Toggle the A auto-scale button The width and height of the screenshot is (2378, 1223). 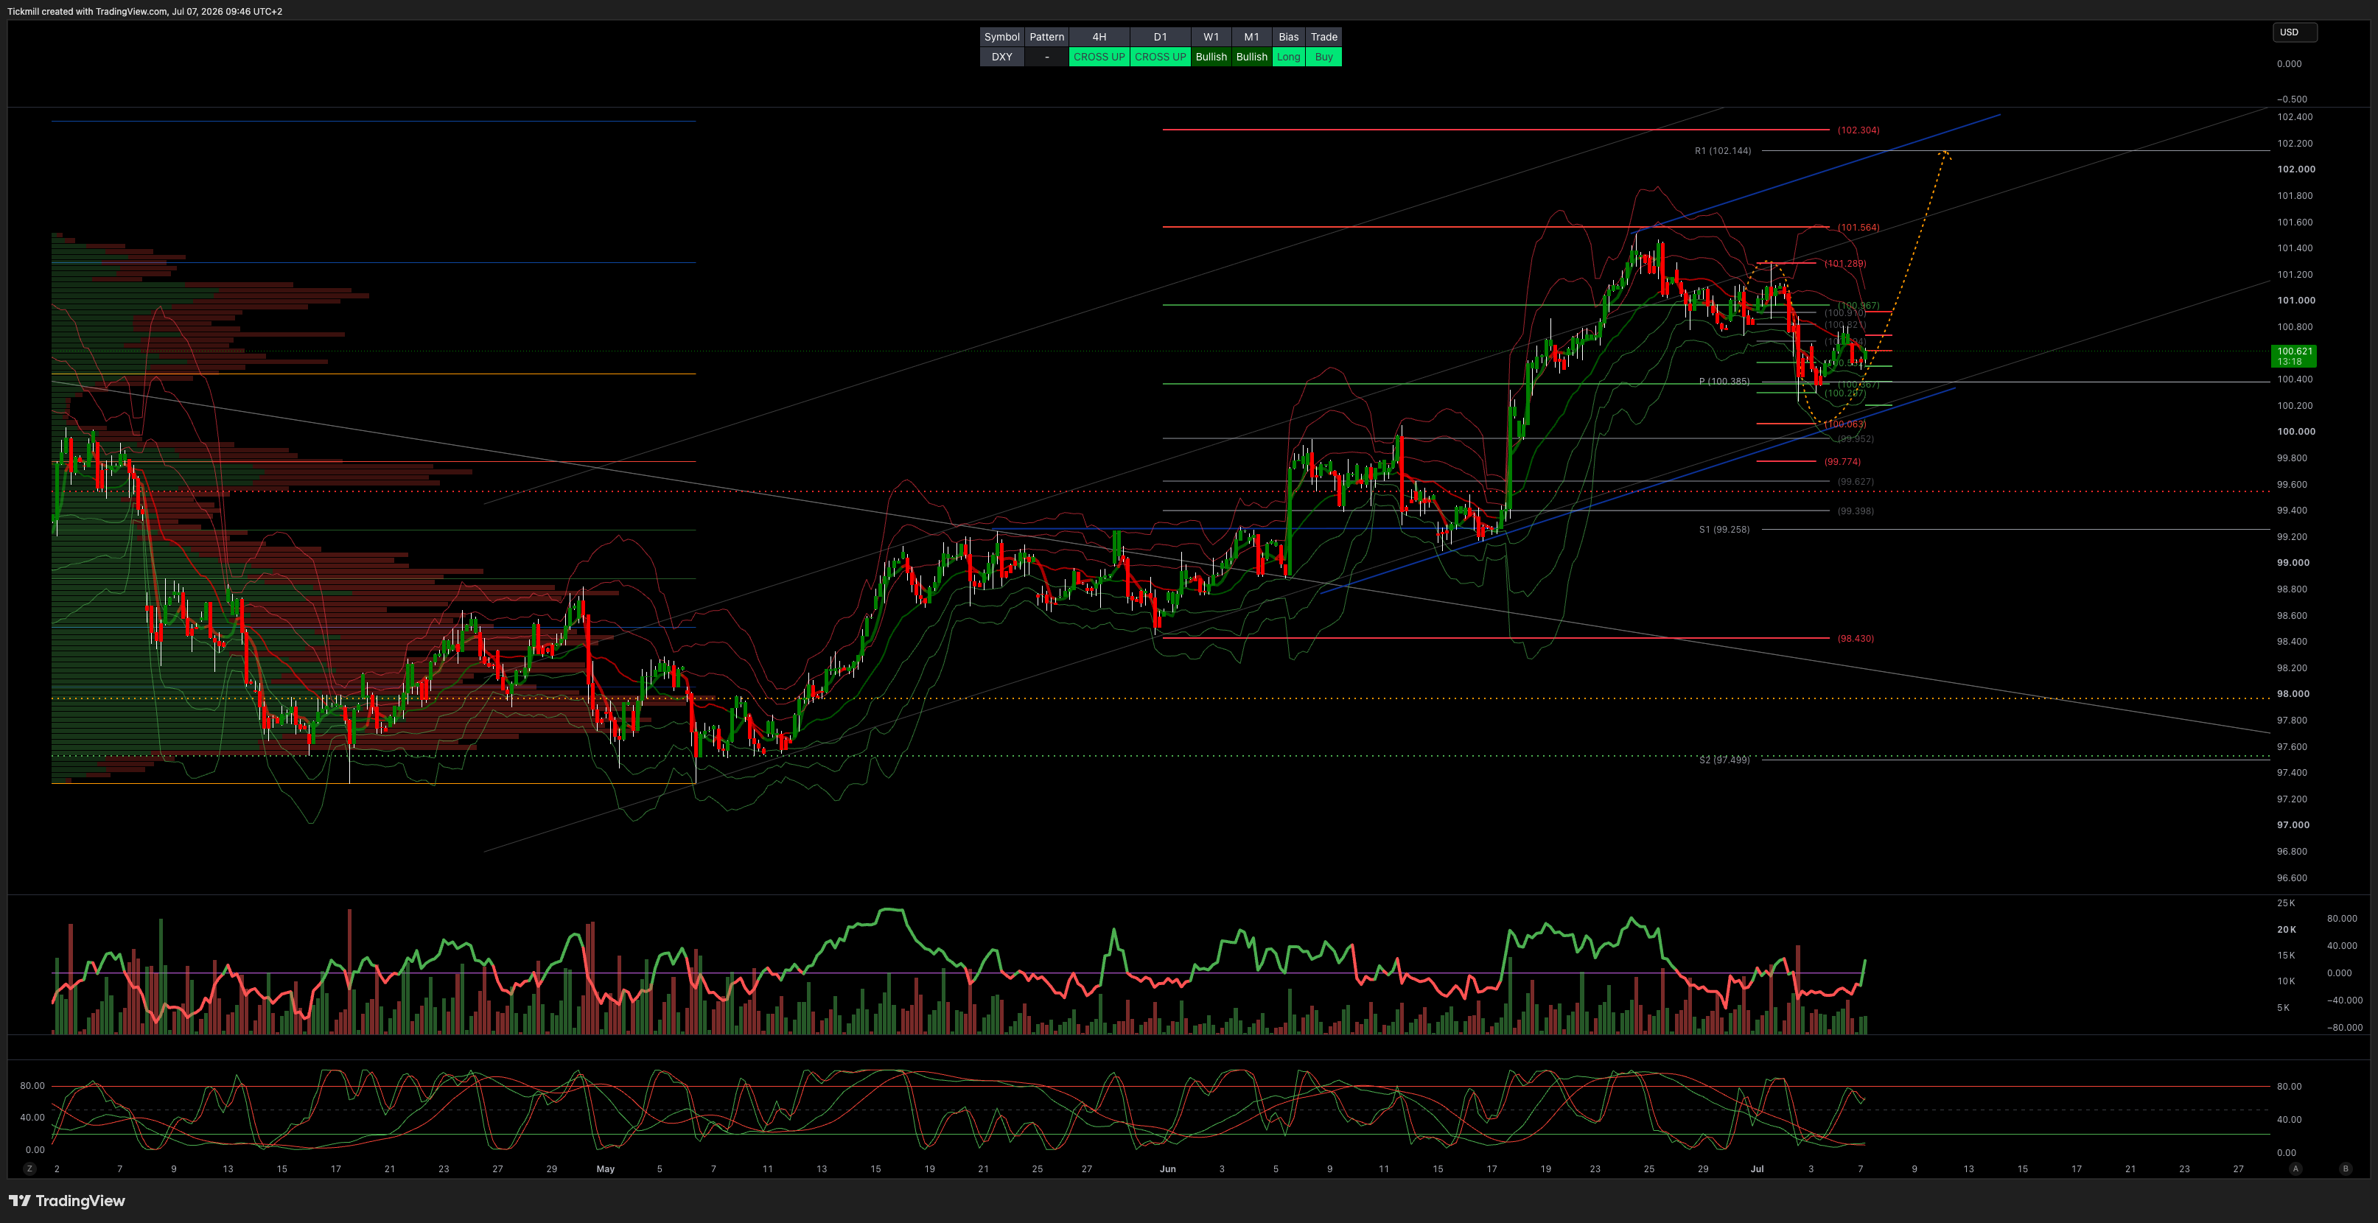pos(2296,1168)
